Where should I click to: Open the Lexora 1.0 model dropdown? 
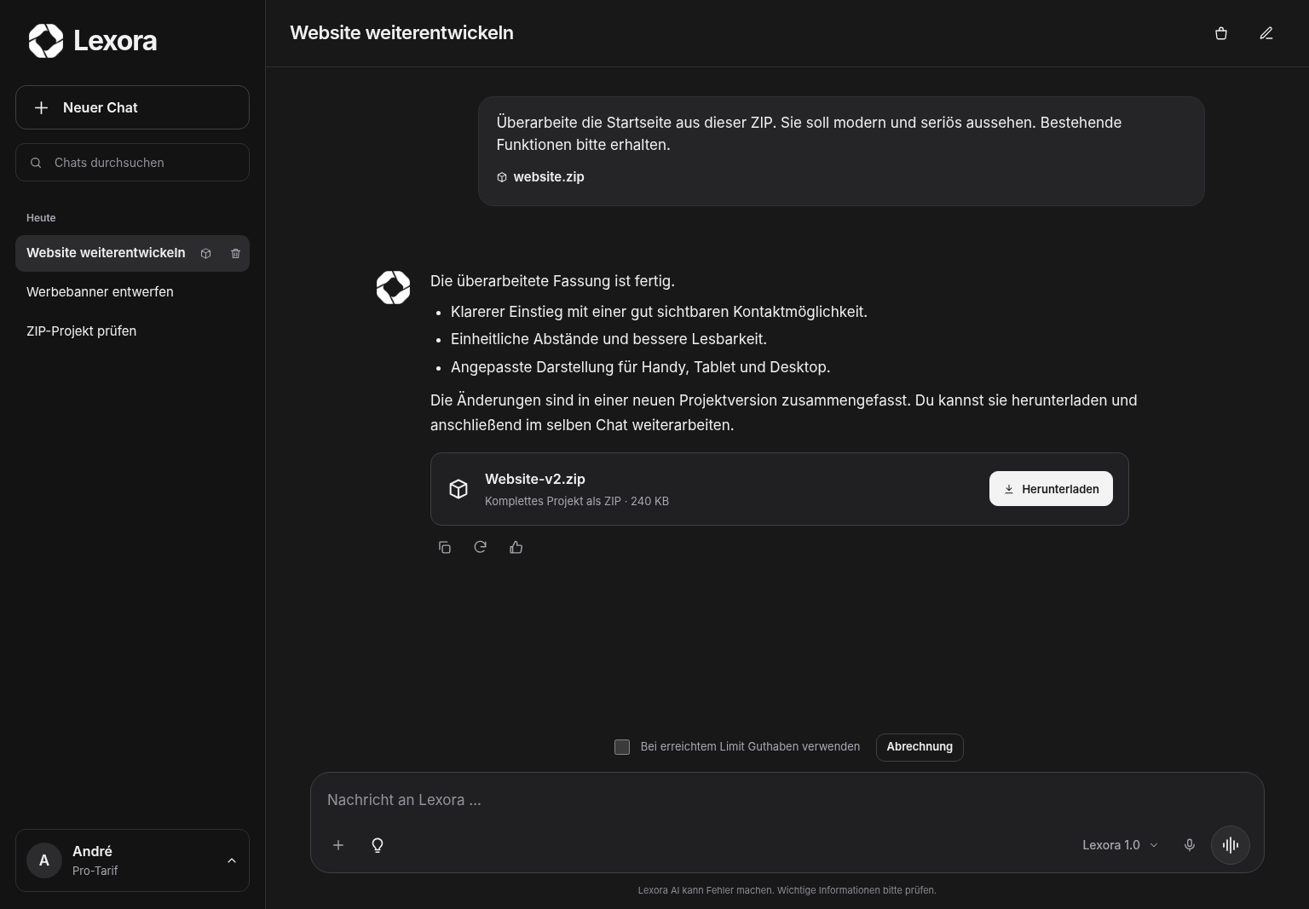click(x=1121, y=845)
